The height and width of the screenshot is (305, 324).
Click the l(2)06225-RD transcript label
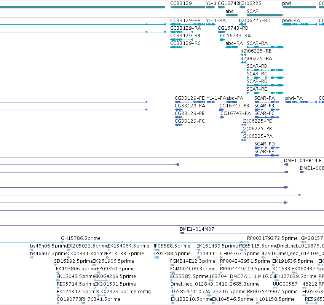pos(255,21)
